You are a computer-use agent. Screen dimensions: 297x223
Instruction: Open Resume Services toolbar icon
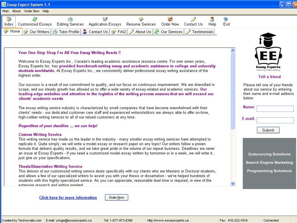pos(141,22)
